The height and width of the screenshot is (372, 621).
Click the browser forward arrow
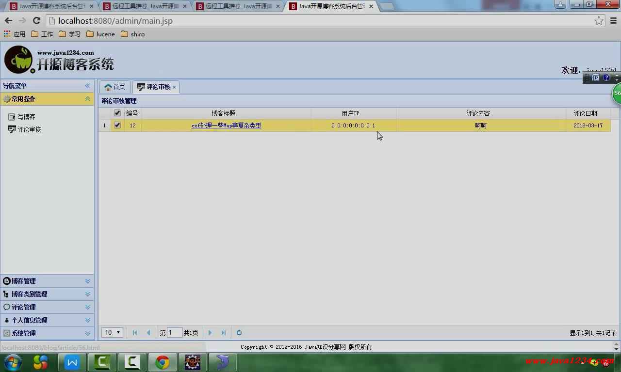point(22,21)
